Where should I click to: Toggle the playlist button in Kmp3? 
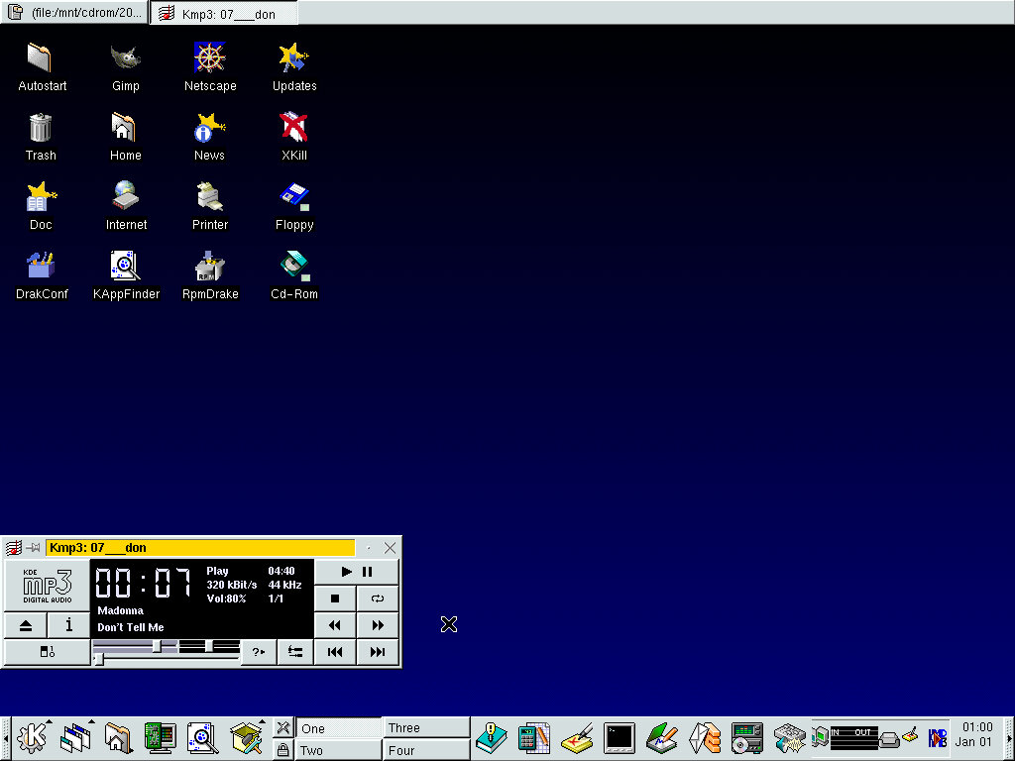click(47, 652)
